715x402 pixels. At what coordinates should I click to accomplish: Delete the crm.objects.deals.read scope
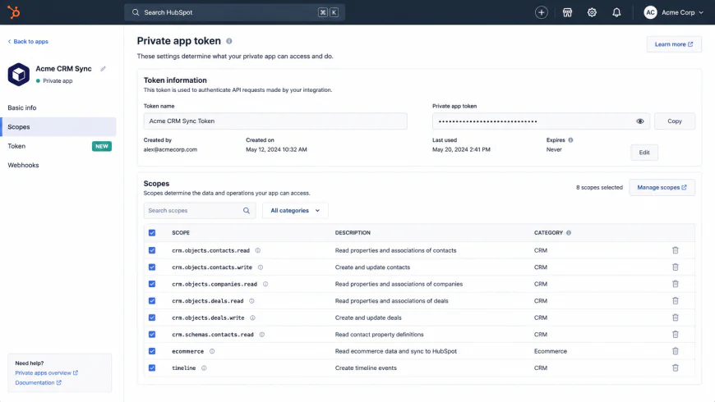[676, 301]
